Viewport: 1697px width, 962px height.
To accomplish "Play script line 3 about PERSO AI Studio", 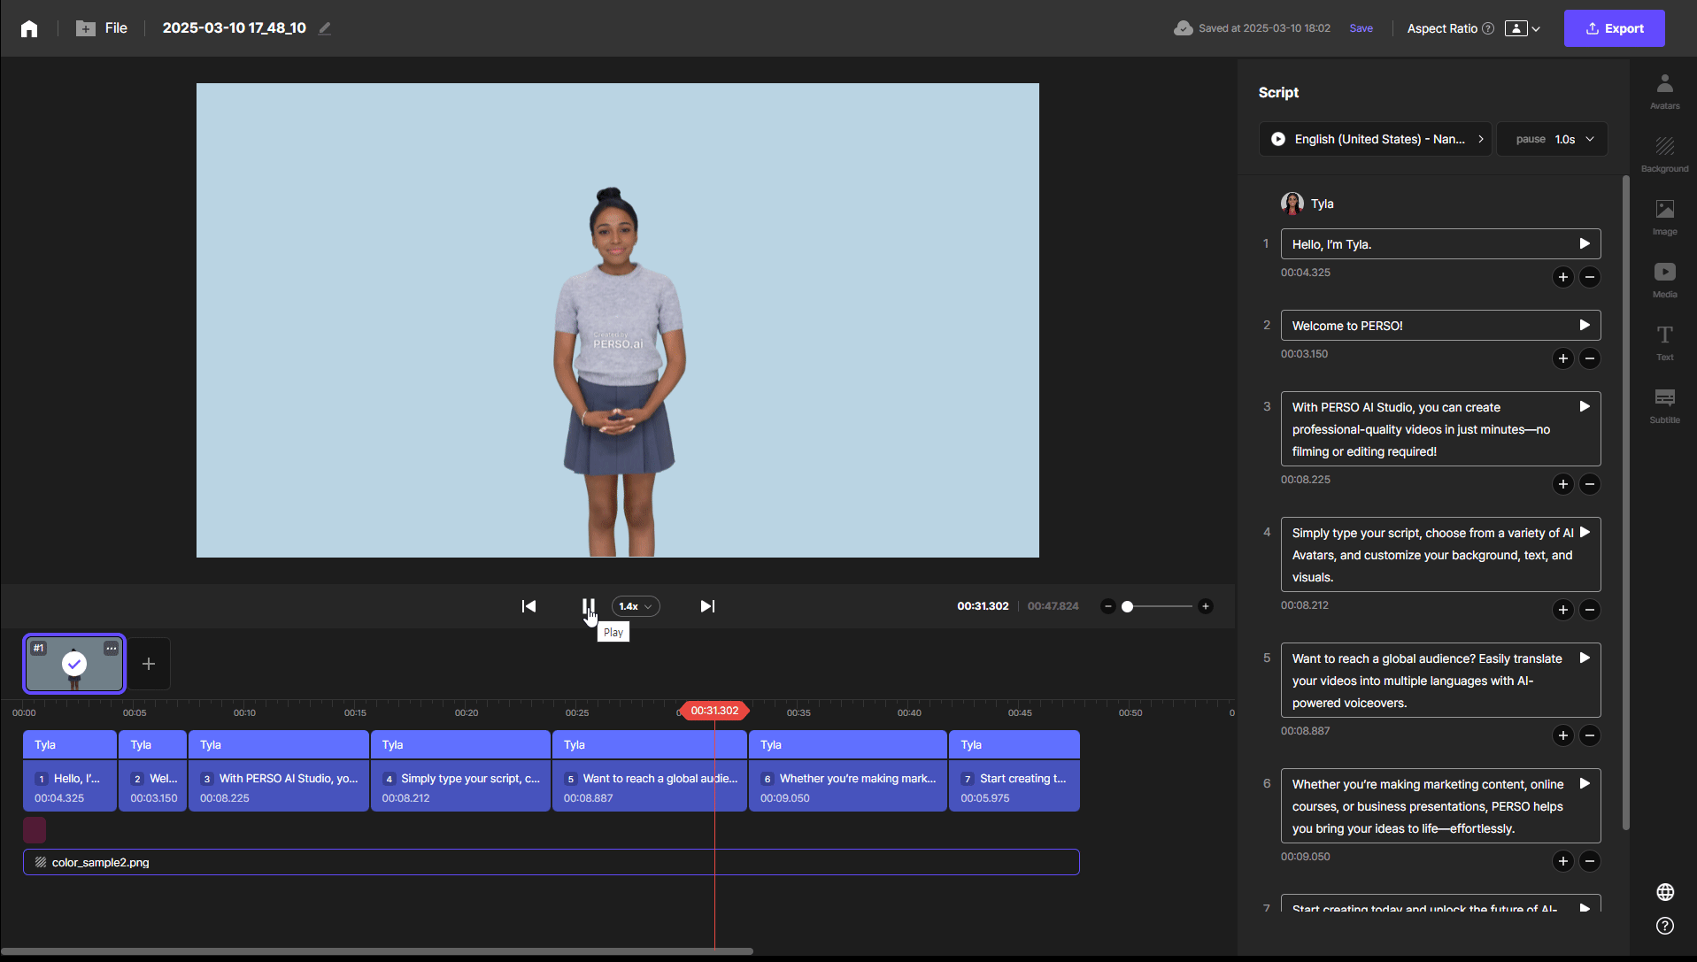I will (1585, 406).
